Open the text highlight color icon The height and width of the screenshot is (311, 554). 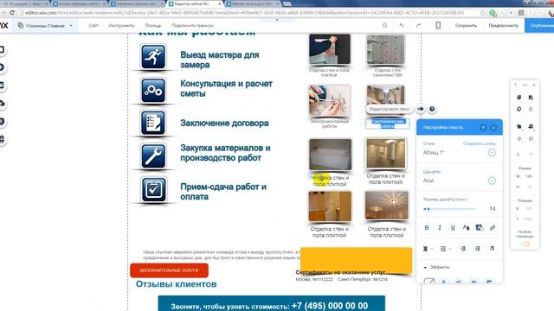pos(479,228)
